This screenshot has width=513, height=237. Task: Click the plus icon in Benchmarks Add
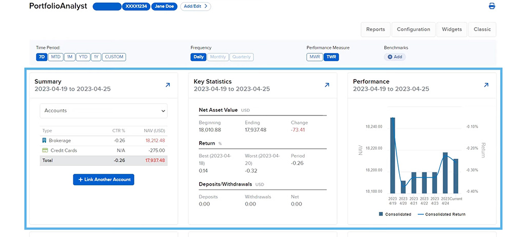(390, 56)
